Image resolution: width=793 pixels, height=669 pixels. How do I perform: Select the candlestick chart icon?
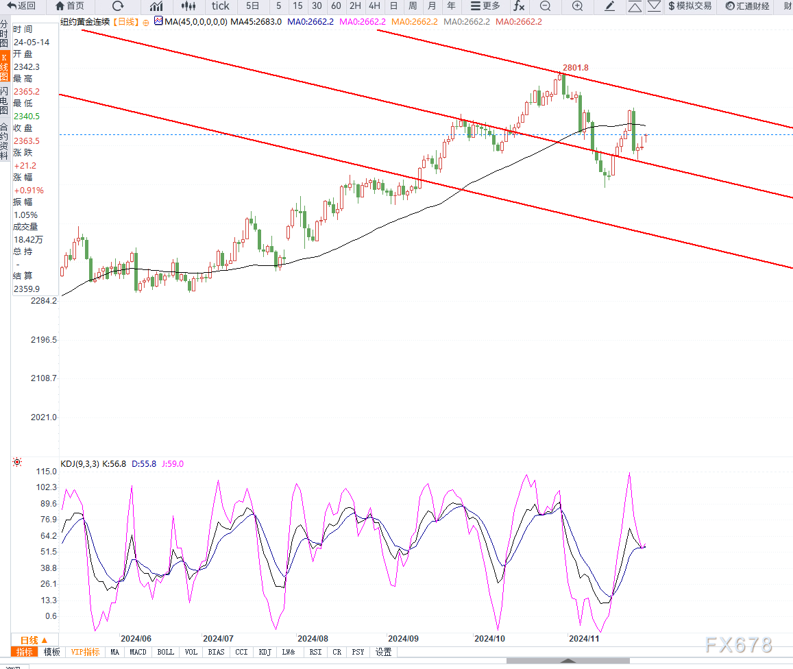188,6
